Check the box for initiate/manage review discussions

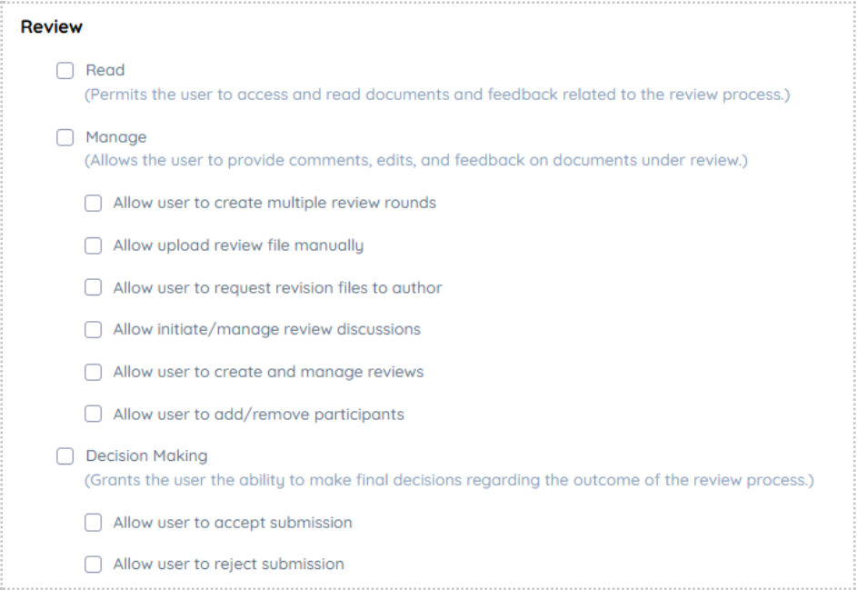(x=93, y=330)
